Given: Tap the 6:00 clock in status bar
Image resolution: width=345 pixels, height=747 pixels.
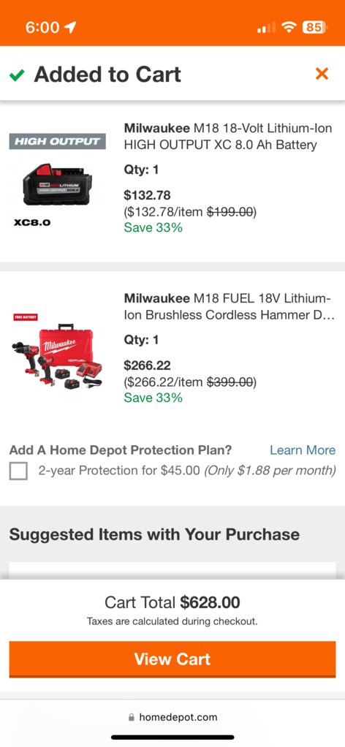Looking at the screenshot, I should coord(42,27).
